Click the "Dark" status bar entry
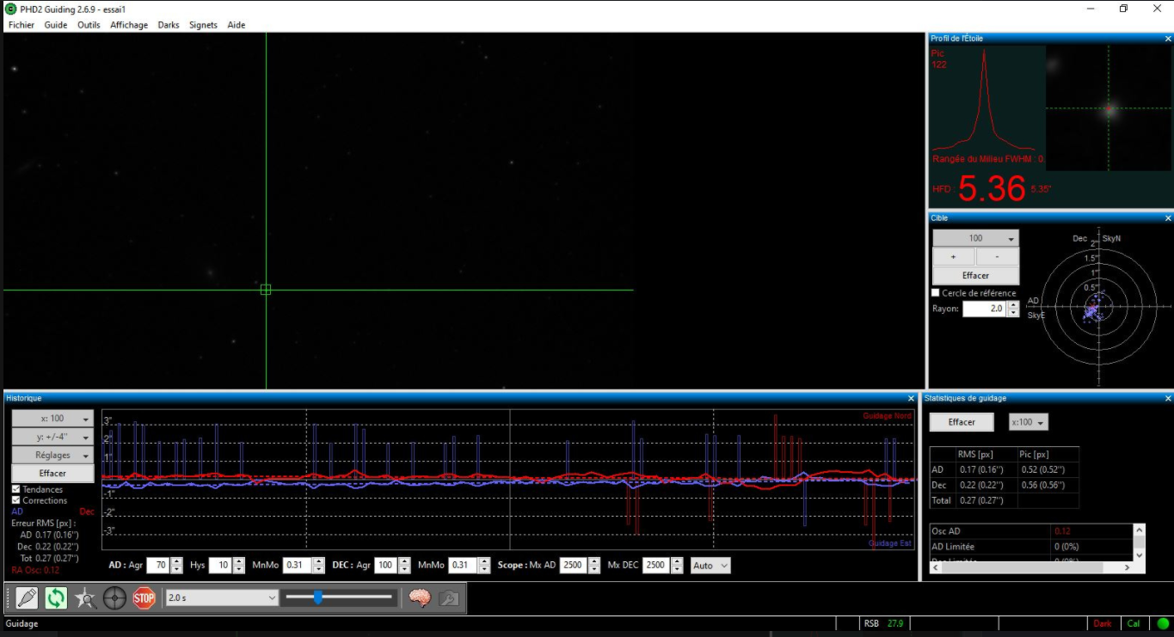This screenshot has height=637, width=1174. pyautogui.click(x=1103, y=623)
